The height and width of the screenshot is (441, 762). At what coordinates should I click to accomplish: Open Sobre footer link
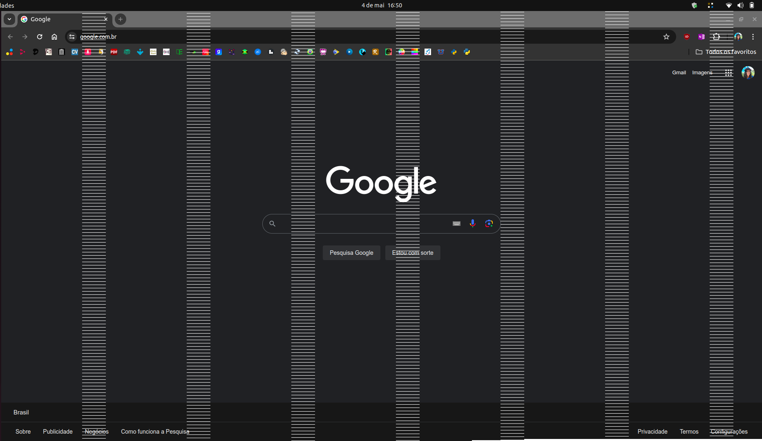pyautogui.click(x=23, y=432)
